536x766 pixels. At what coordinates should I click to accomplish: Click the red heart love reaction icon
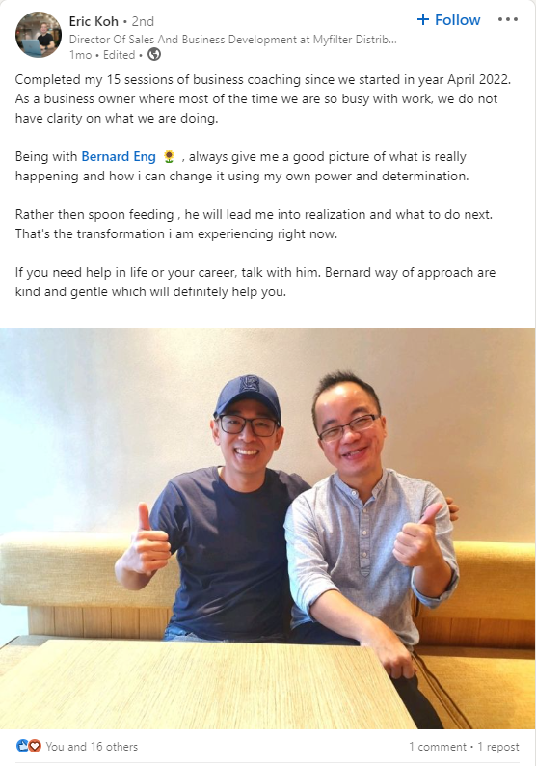(x=34, y=746)
